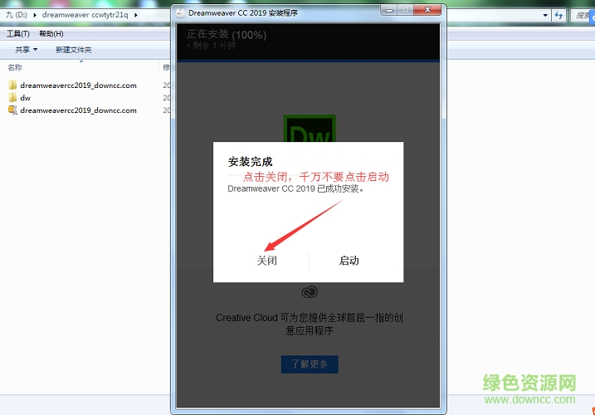Click the 关闭 button in the install-complete dialog

(266, 261)
